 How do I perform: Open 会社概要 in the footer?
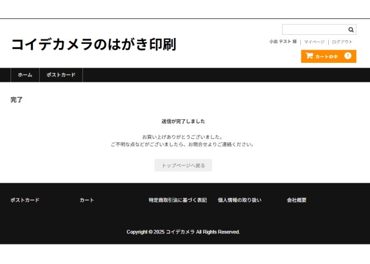coord(297,200)
